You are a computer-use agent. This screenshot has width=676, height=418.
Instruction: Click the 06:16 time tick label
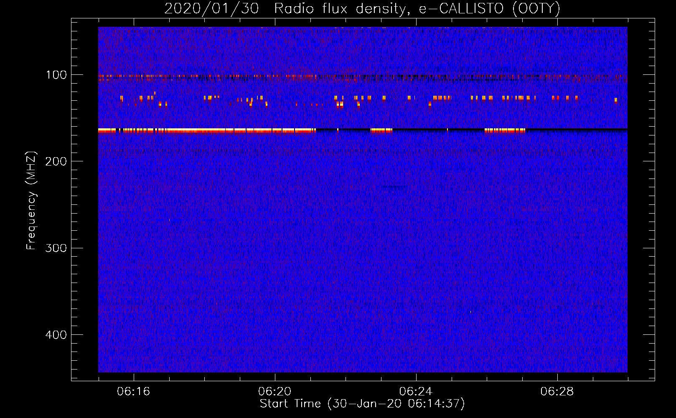pyautogui.click(x=134, y=392)
